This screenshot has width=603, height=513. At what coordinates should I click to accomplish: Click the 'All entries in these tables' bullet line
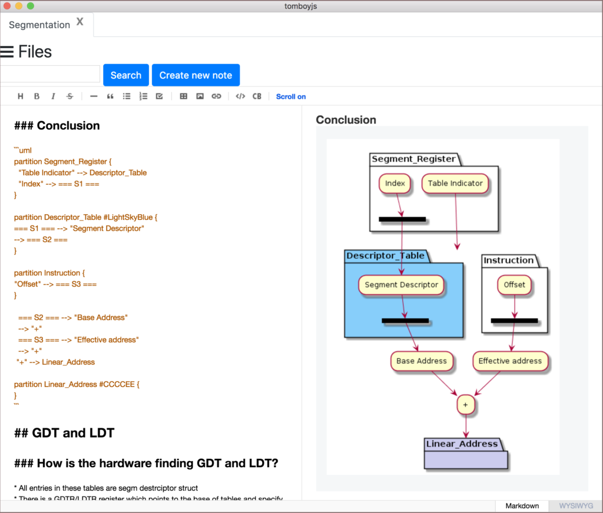coord(106,488)
